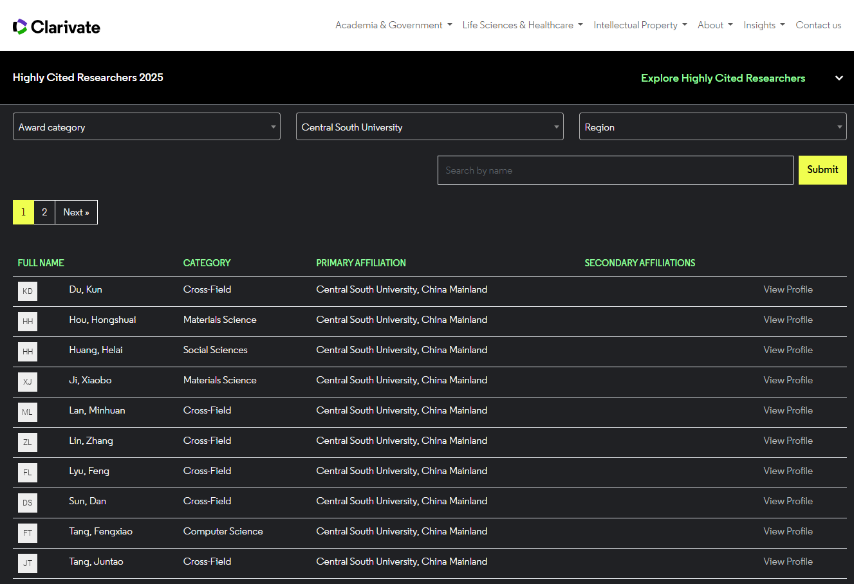Click the Clarivate logo
This screenshot has width=854, height=584.
pyautogui.click(x=57, y=26)
